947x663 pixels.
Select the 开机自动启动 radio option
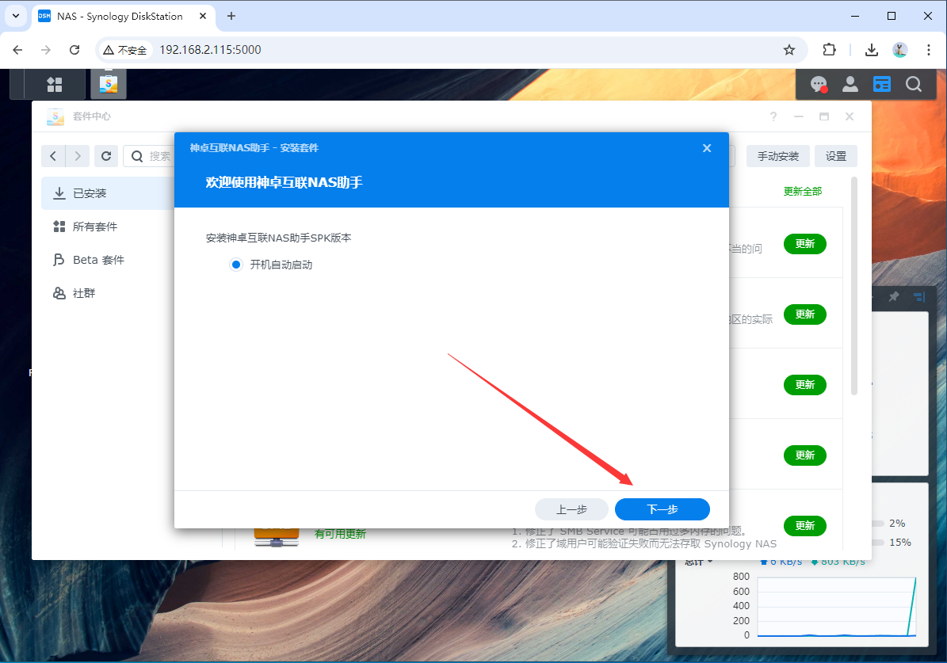(x=235, y=265)
